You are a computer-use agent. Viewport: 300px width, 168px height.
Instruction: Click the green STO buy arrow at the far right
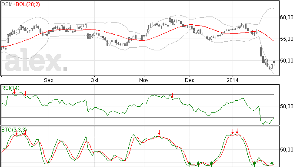pos(272,164)
